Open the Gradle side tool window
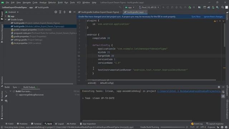The width and height of the screenshot is (229, 129). pyautogui.click(x=227, y=16)
